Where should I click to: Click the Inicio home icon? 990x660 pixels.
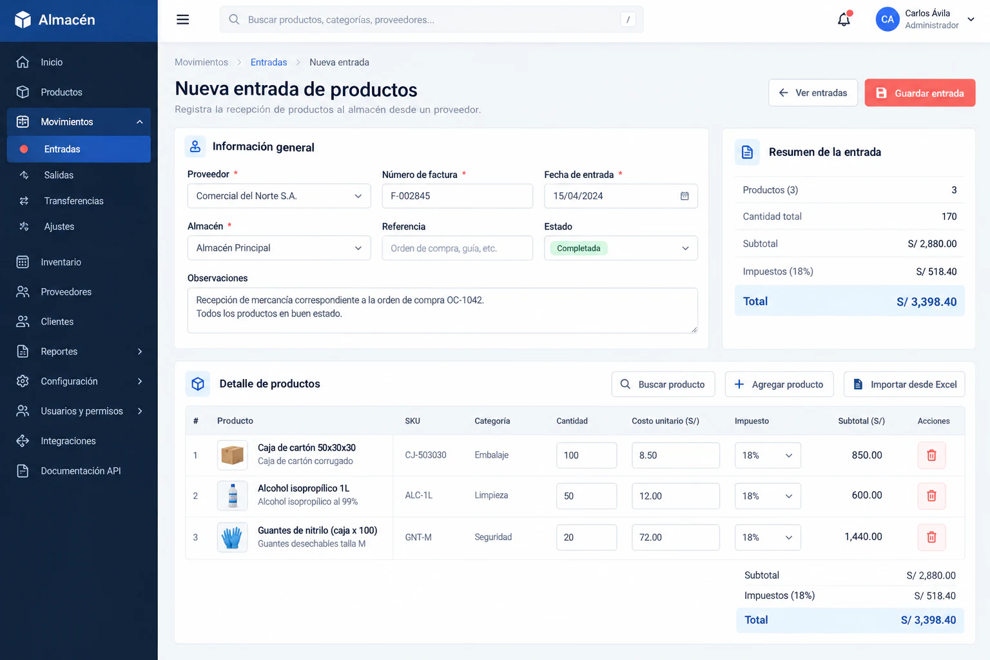[23, 62]
